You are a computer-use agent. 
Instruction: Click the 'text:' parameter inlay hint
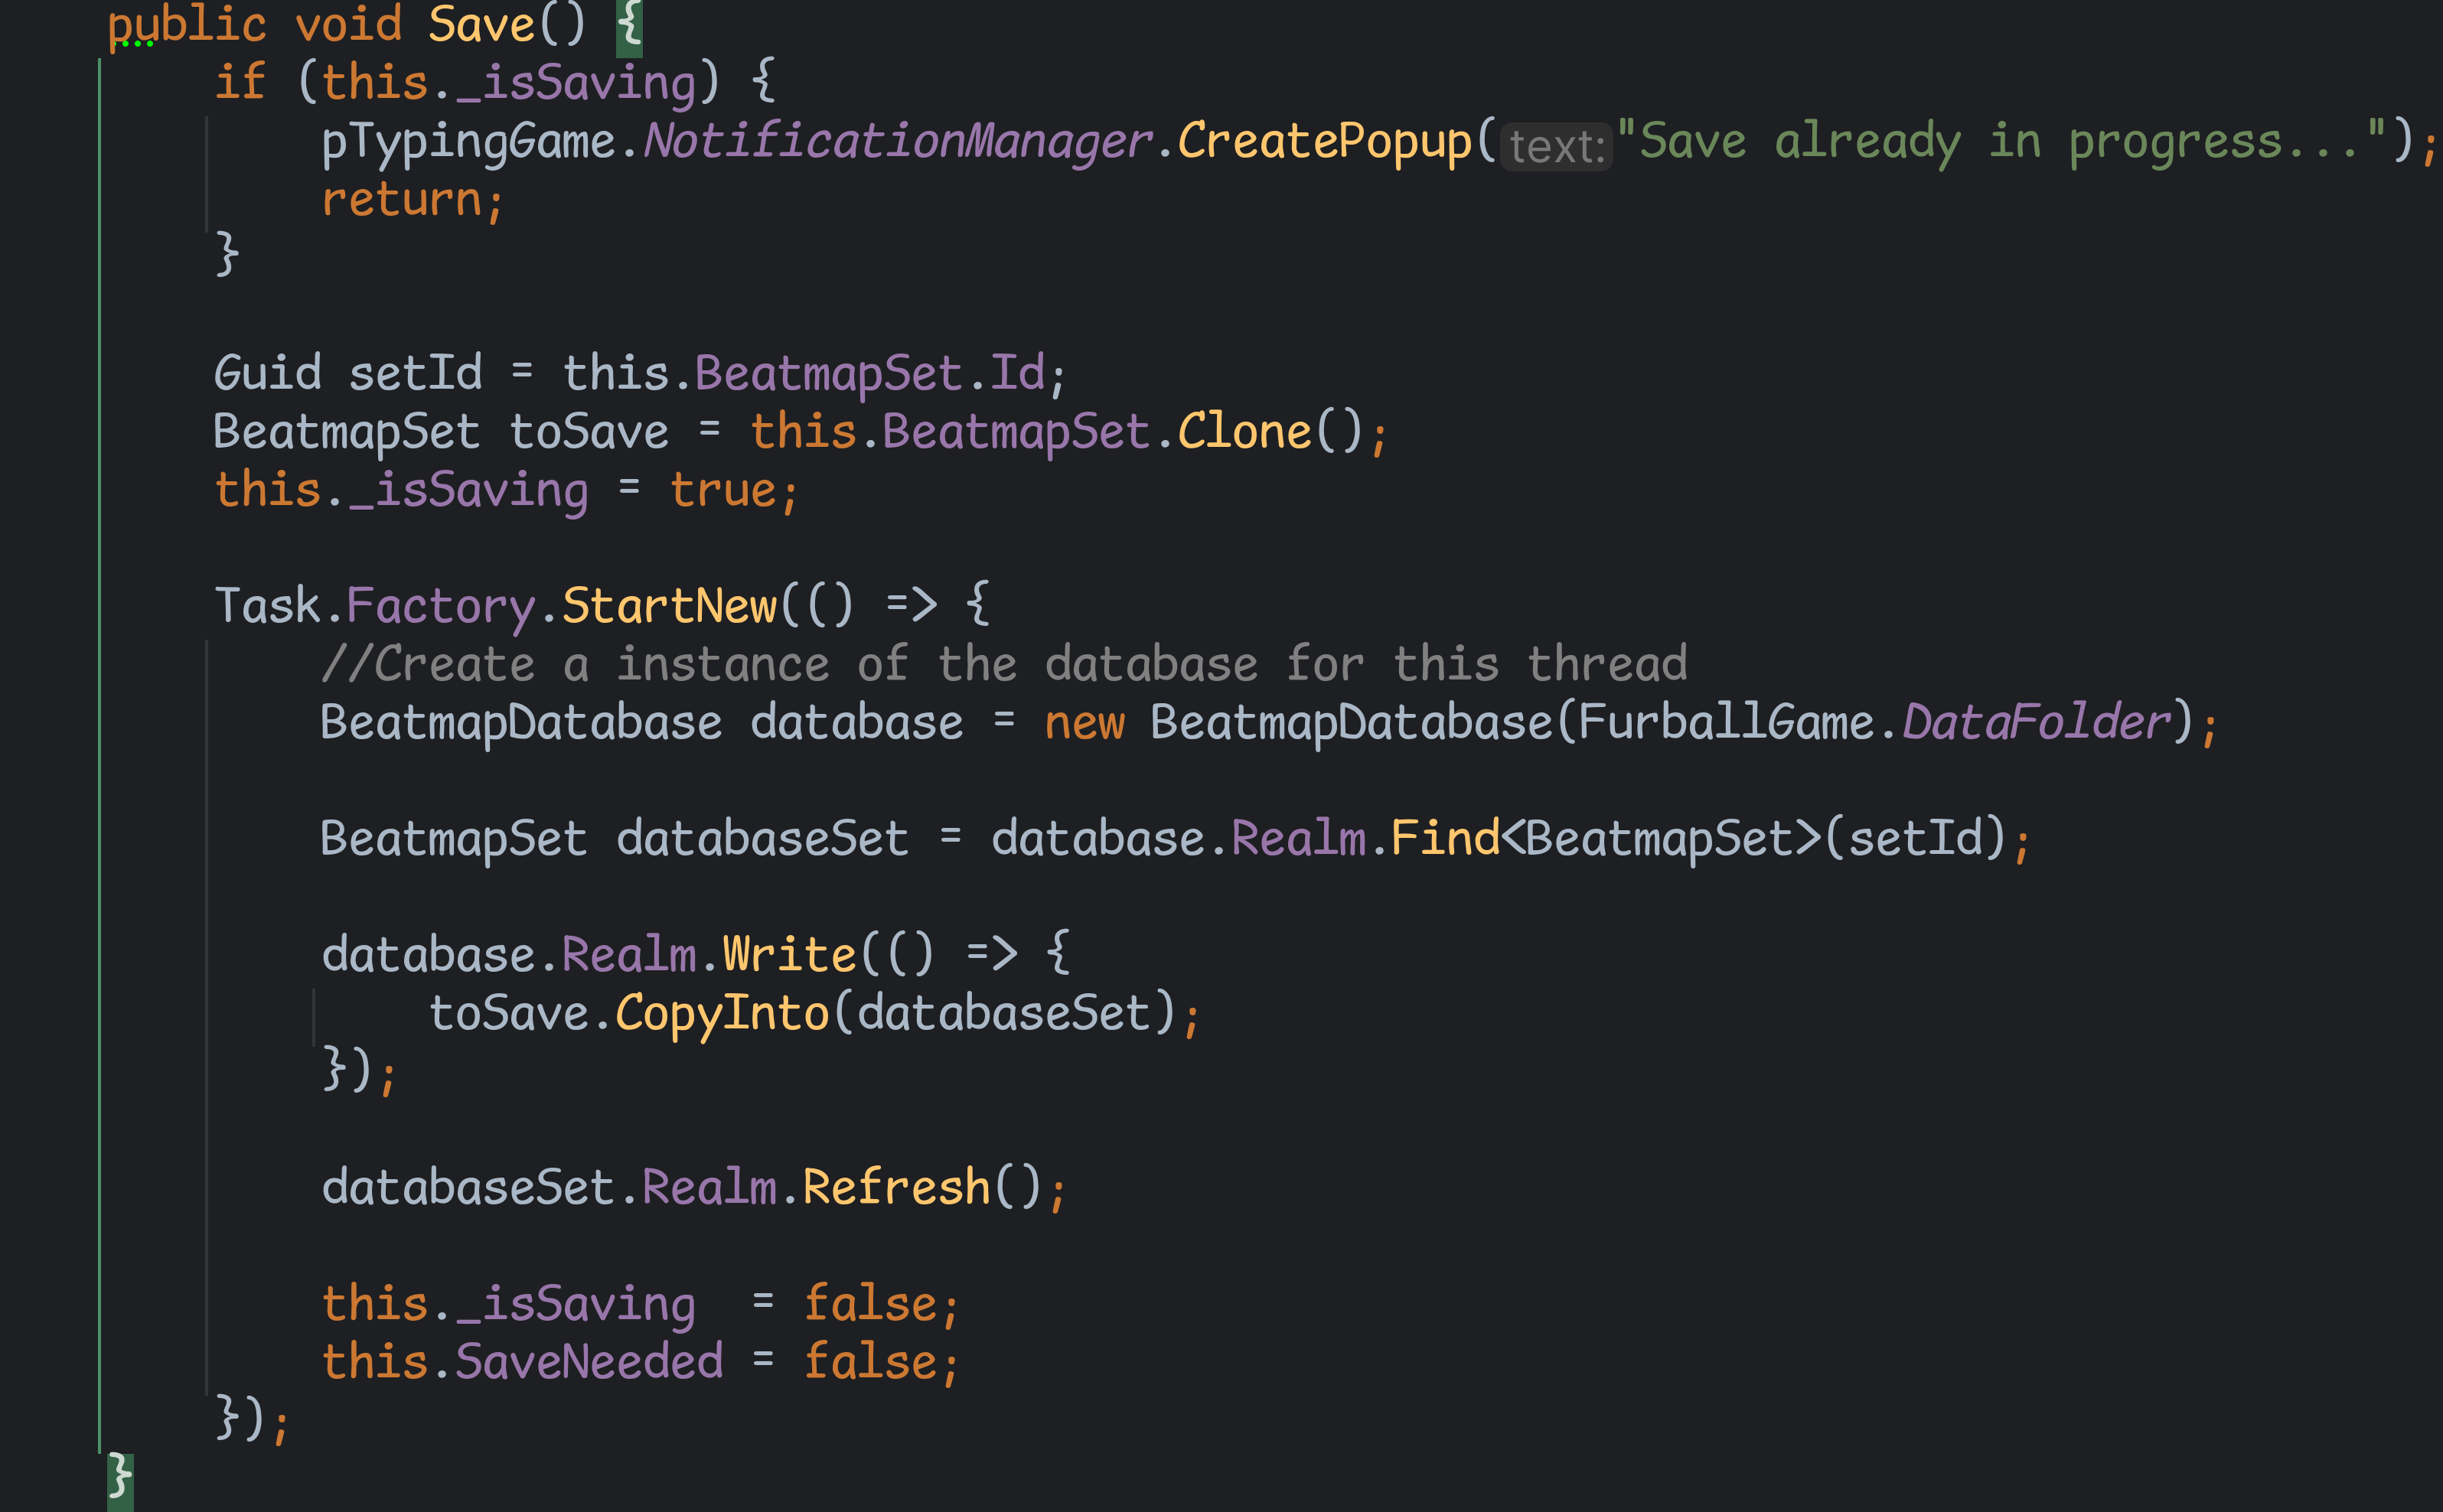1556,147
